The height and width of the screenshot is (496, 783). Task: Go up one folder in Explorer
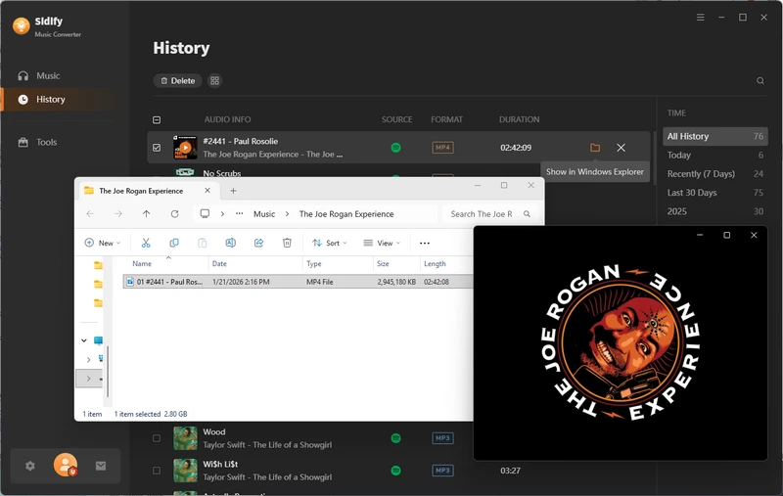146,214
